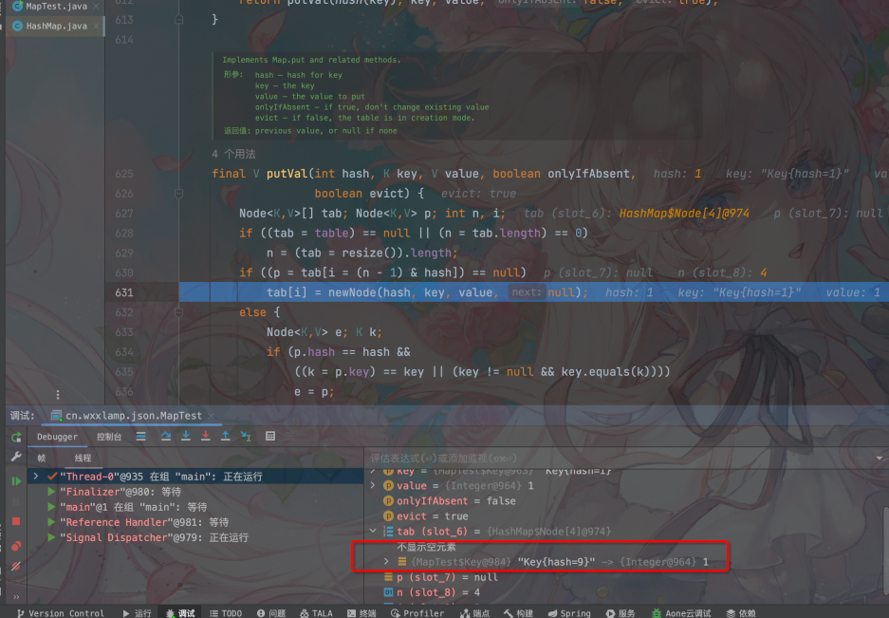889x618 pixels.
Task: Switch to the Debugger tab
Action: click(57, 437)
